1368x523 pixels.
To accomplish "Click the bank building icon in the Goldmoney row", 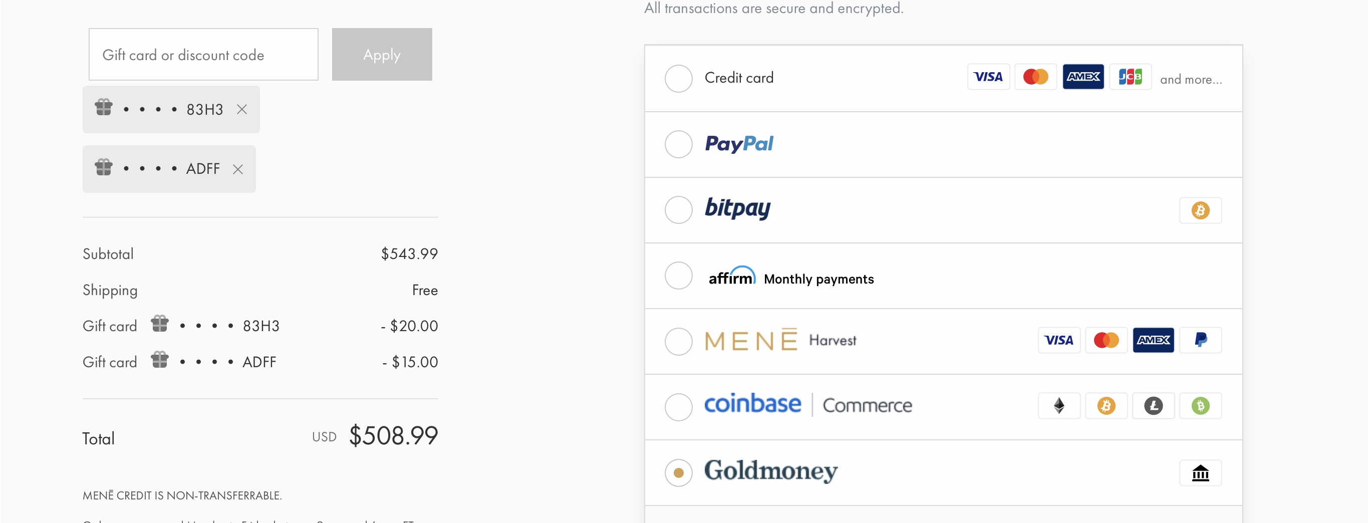I will tap(1200, 473).
